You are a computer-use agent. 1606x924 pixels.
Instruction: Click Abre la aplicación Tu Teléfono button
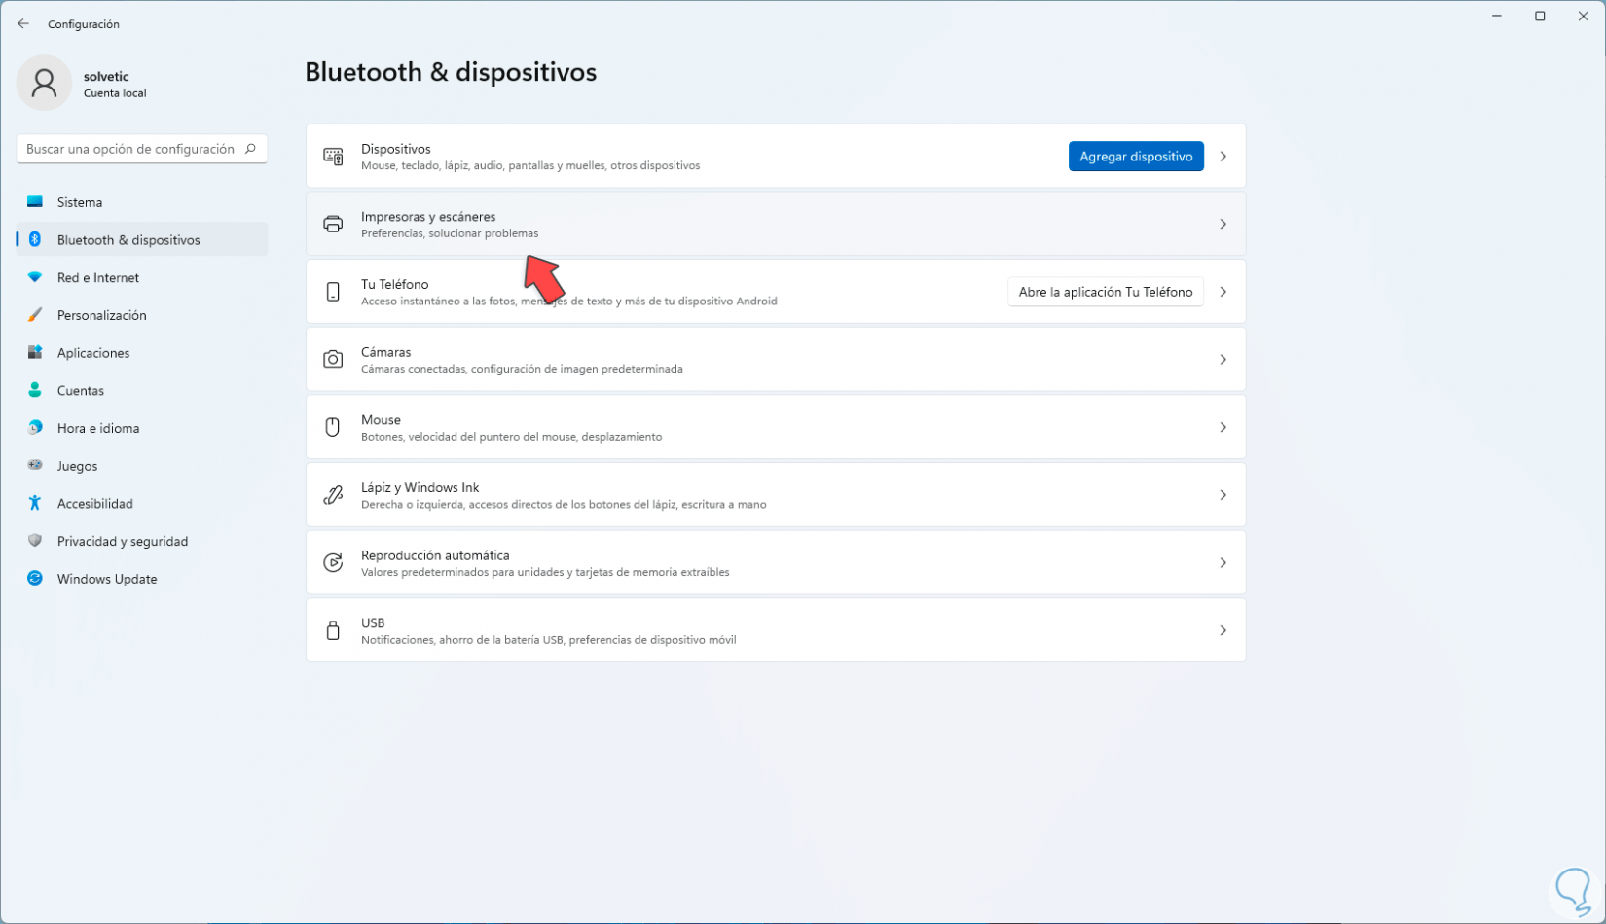1105,292
